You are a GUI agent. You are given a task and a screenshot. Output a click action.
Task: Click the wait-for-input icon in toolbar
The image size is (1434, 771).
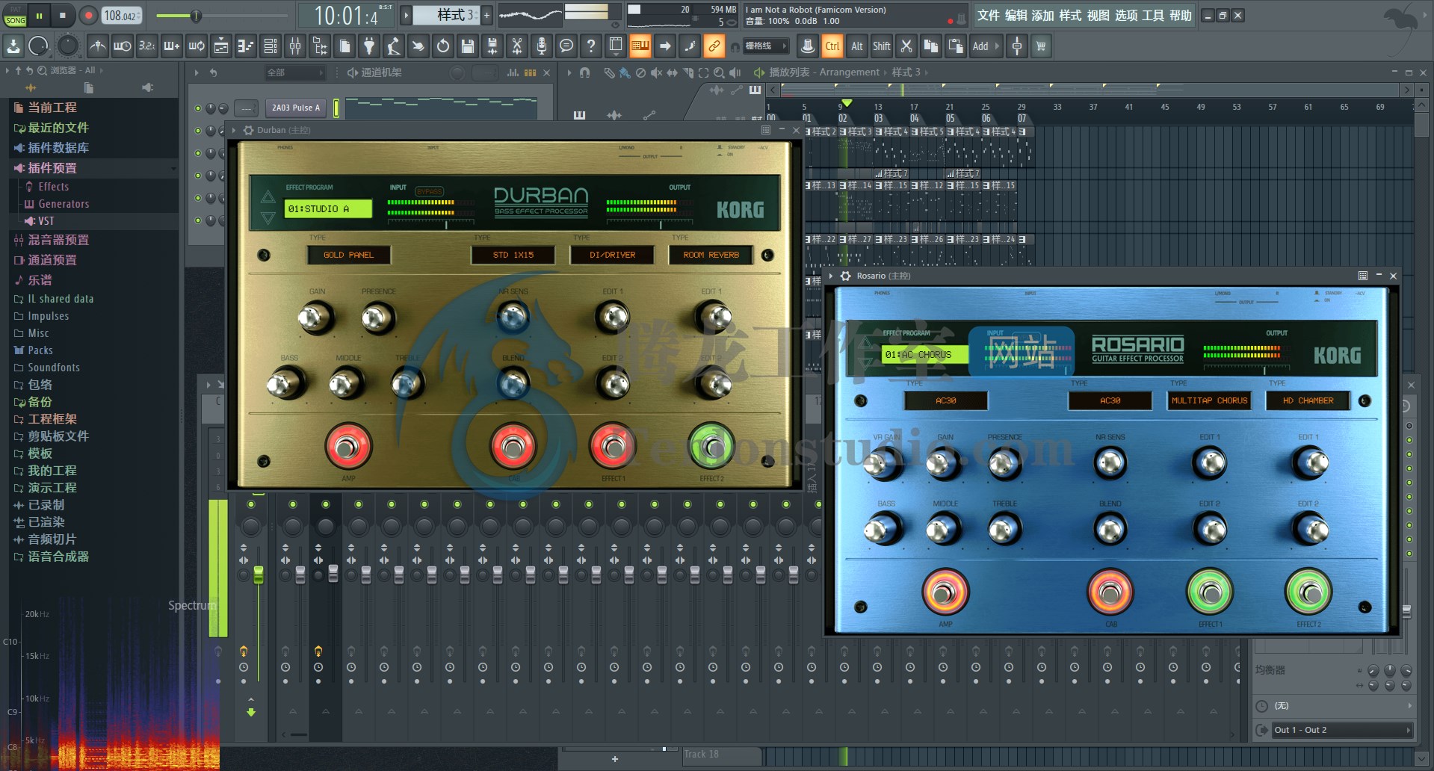[123, 46]
